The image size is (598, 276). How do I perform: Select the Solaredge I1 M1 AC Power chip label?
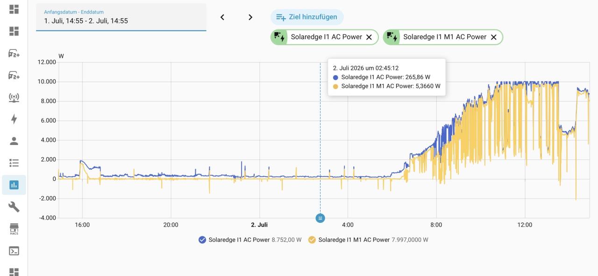[445, 37]
